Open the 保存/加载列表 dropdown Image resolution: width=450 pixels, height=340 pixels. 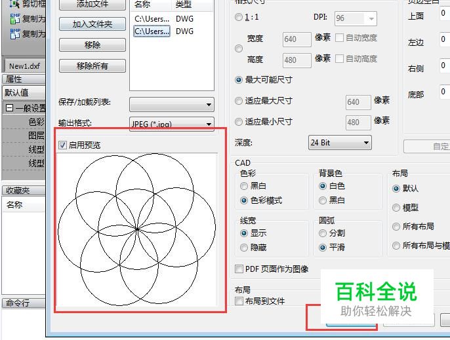pyautogui.click(x=172, y=105)
